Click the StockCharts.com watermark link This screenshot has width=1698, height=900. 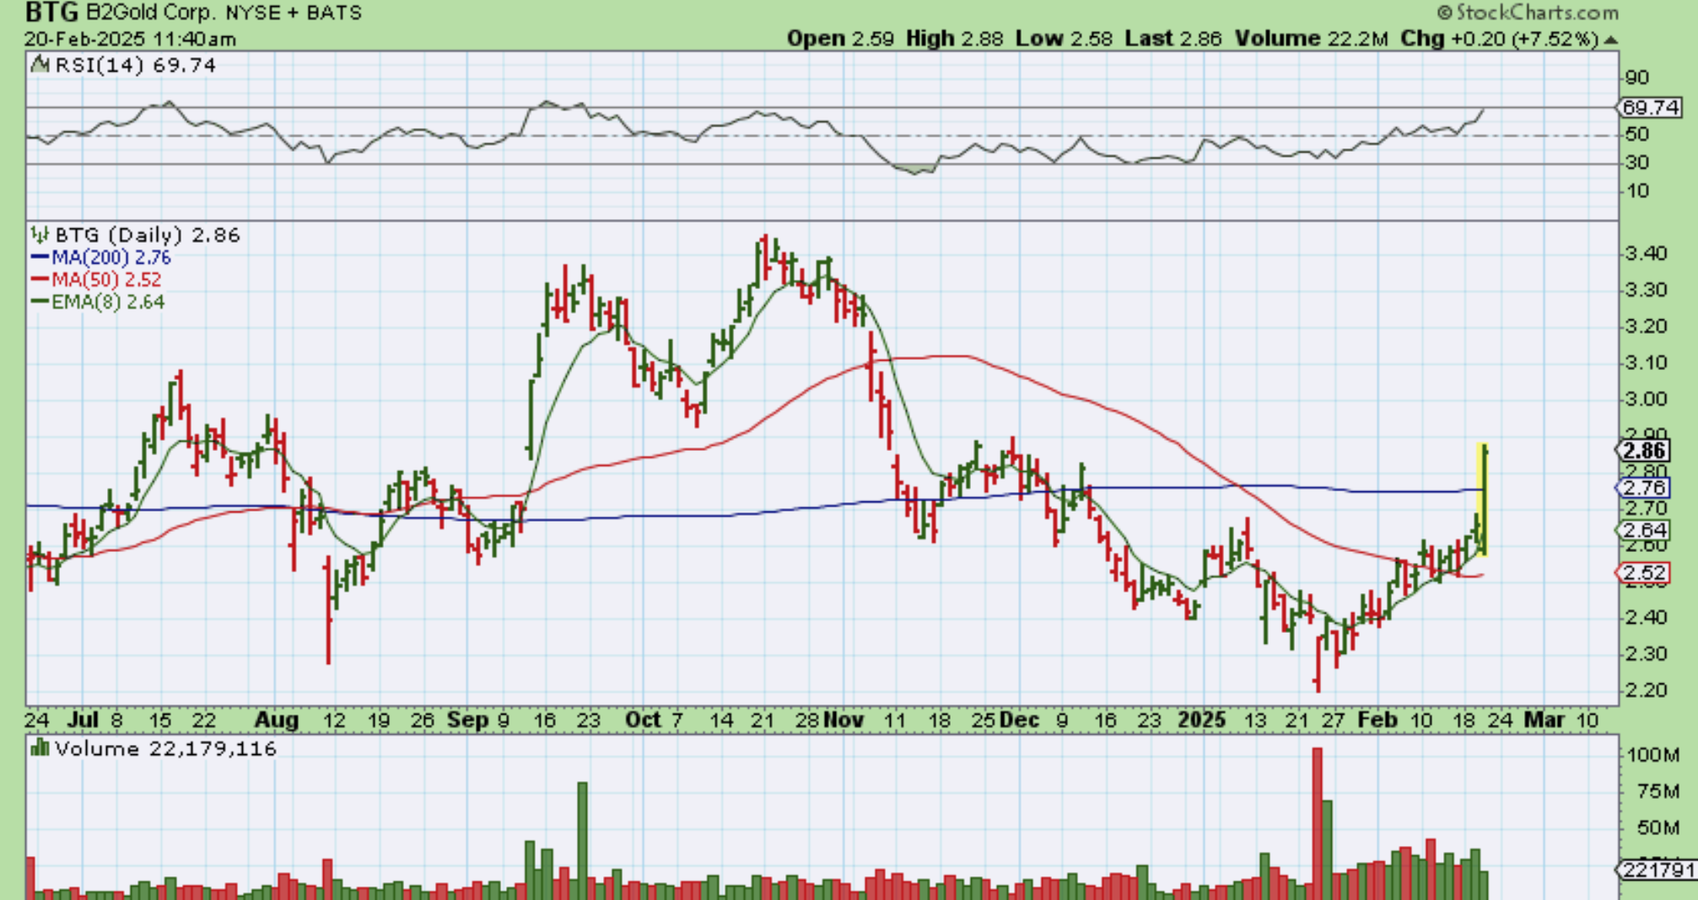pyautogui.click(x=1535, y=13)
